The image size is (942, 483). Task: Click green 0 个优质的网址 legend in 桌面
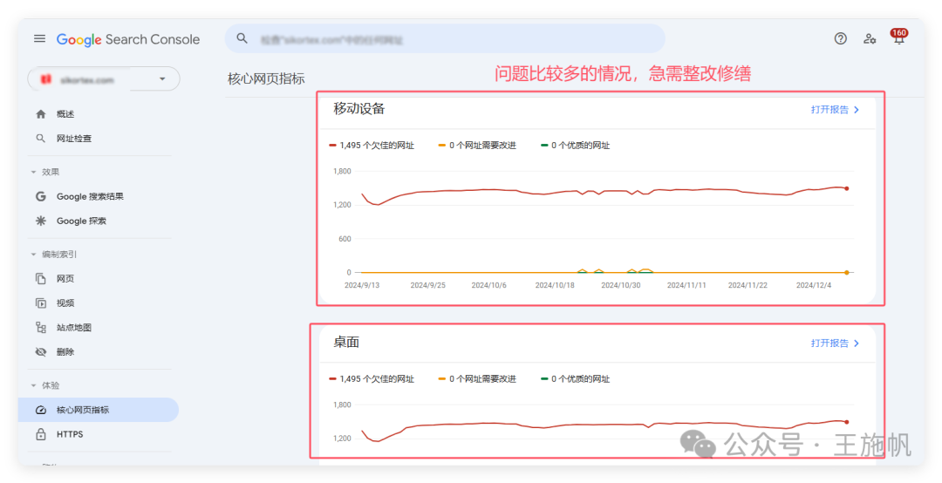click(x=576, y=379)
